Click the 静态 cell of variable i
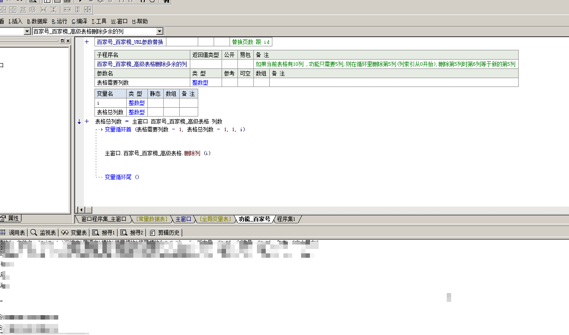Image resolution: width=569 pixels, height=335 pixels. point(155,102)
